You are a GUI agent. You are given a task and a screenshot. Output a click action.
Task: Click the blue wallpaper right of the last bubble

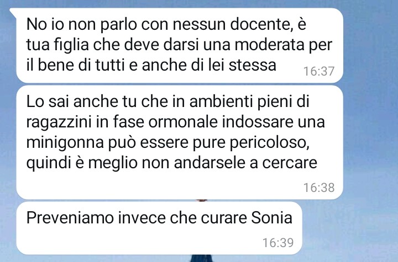coord(350,228)
